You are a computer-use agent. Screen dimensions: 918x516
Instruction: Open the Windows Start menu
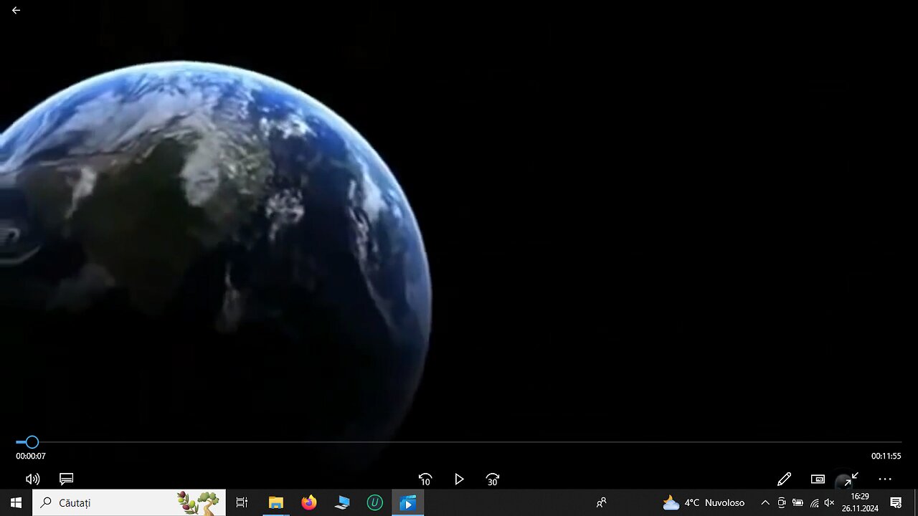point(16,502)
